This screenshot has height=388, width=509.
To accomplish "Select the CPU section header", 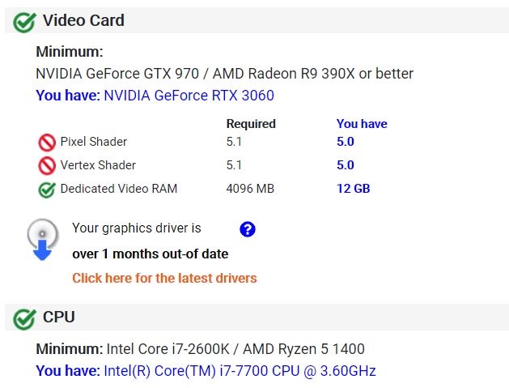I will [58, 317].
